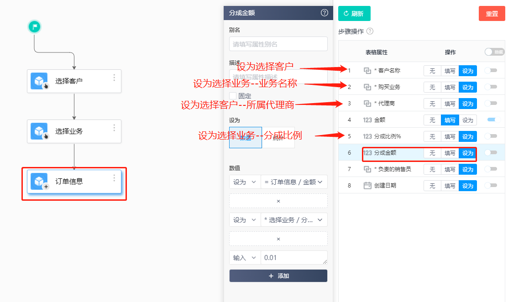Click the 别名 input field

tap(278, 44)
